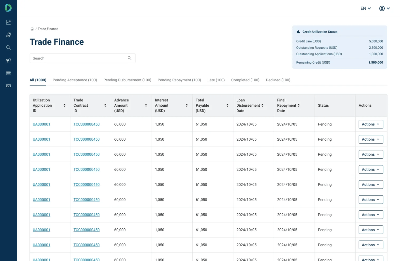Open the first UA000001 application link
The image size is (400, 261).
click(x=41, y=124)
